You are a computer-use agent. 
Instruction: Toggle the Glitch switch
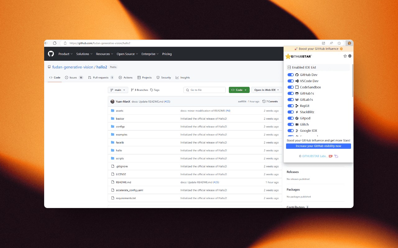tap(291, 124)
